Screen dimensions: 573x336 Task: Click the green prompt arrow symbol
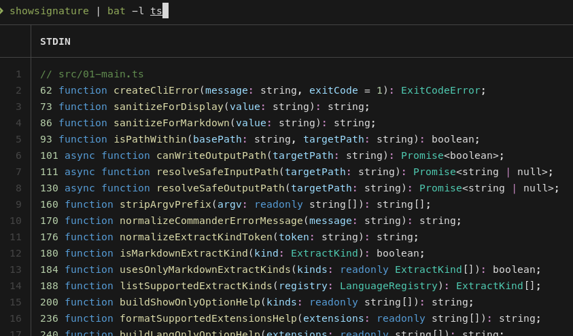[1, 11]
